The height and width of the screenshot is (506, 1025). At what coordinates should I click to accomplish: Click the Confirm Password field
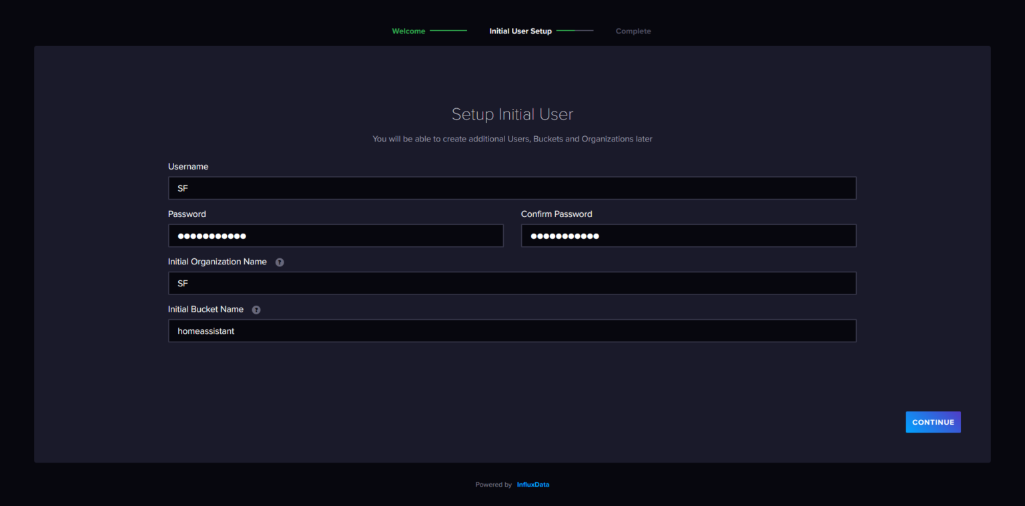click(x=688, y=235)
